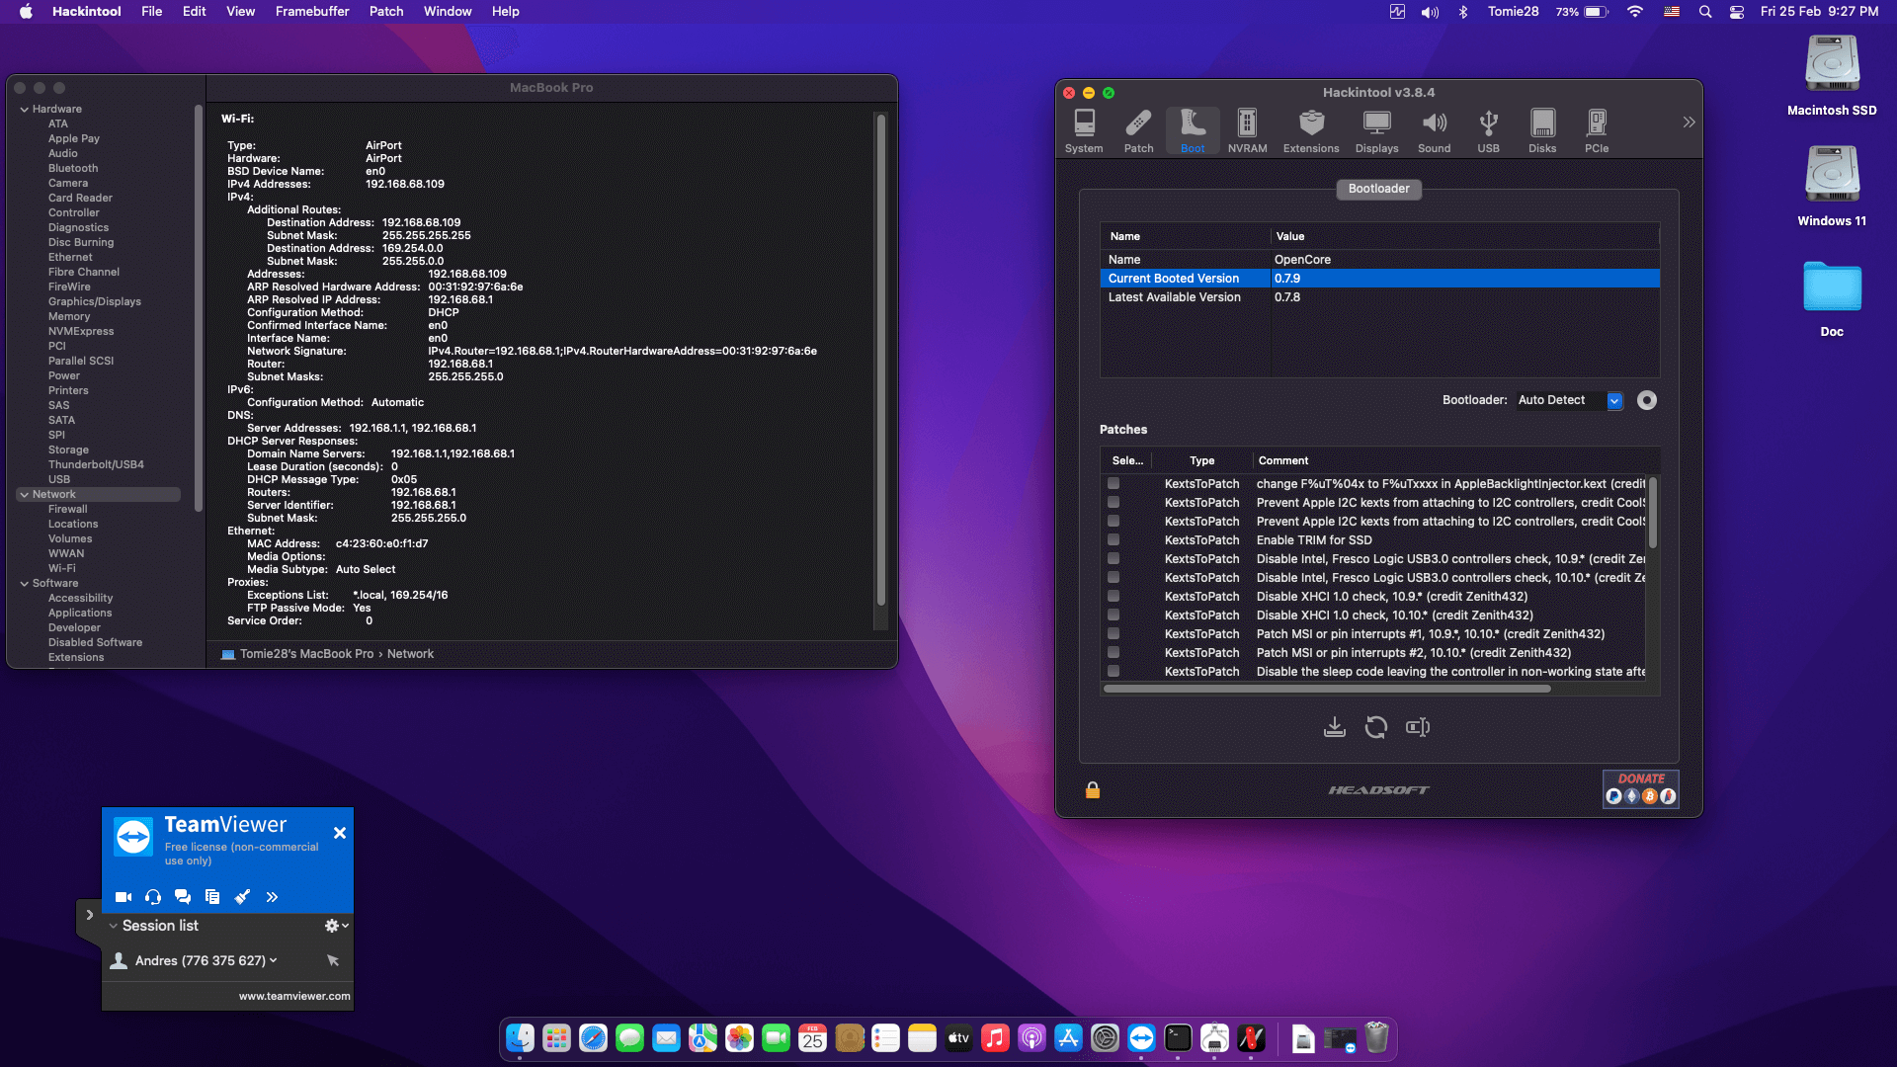The height and width of the screenshot is (1067, 1897).
Task: Open chat in TeamViewer panel
Action: tap(183, 897)
